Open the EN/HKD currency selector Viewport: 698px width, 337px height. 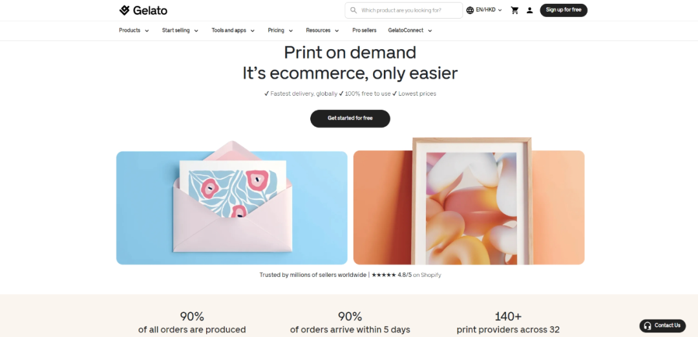click(x=489, y=10)
